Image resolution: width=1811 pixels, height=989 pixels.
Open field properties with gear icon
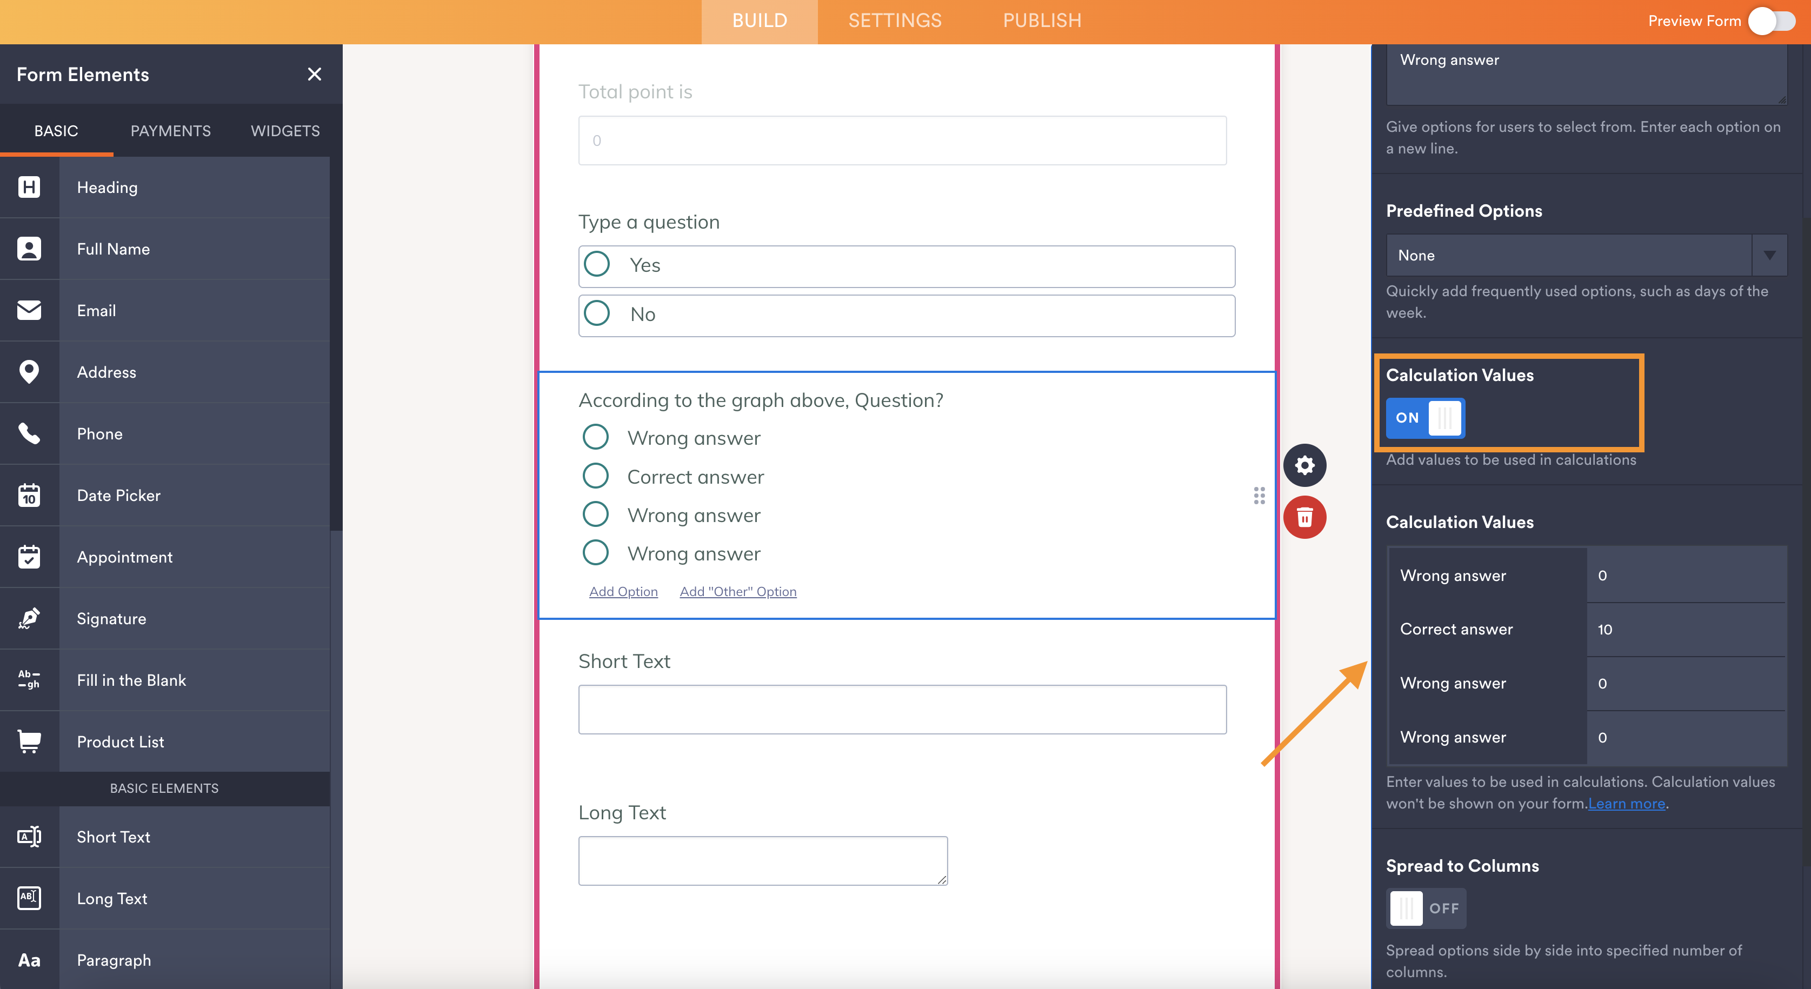tap(1304, 465)
